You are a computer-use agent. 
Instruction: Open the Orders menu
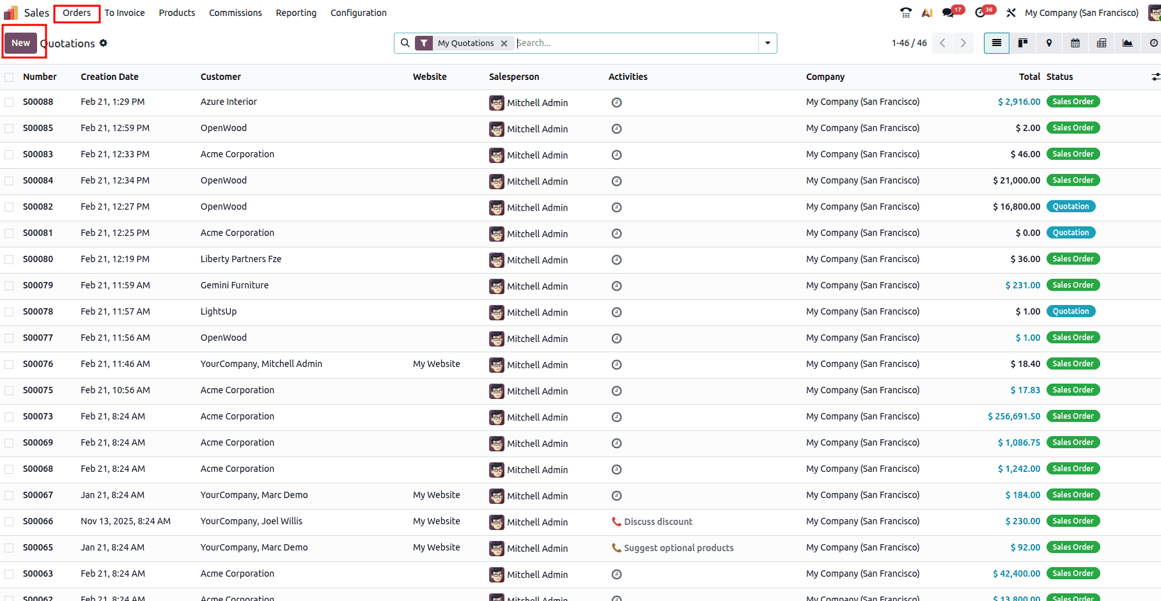click(x=77, y=13)
